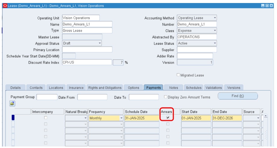Viewport: 277px width, 148px height.
Task: Check Intercompany box in first row
Action: (x=46, y=118)
